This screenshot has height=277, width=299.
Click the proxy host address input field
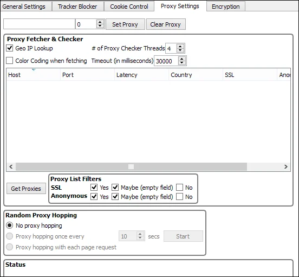[39, 24]
